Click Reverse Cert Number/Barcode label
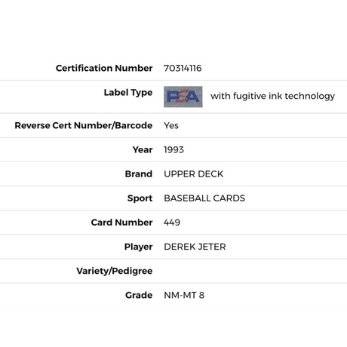Image resolution: width=347 pixels, height=347 pixels. pyautogui.click(x=84, y=125)
